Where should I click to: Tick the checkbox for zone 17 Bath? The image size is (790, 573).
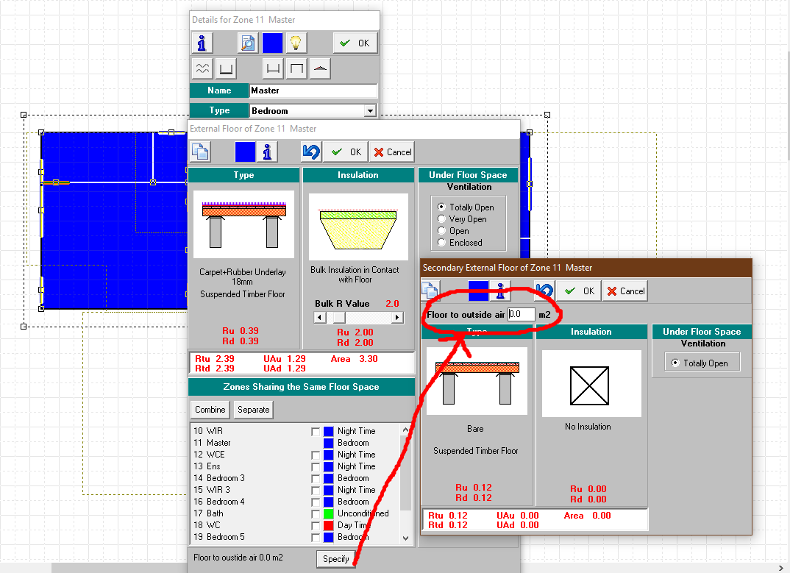(316, 513)
